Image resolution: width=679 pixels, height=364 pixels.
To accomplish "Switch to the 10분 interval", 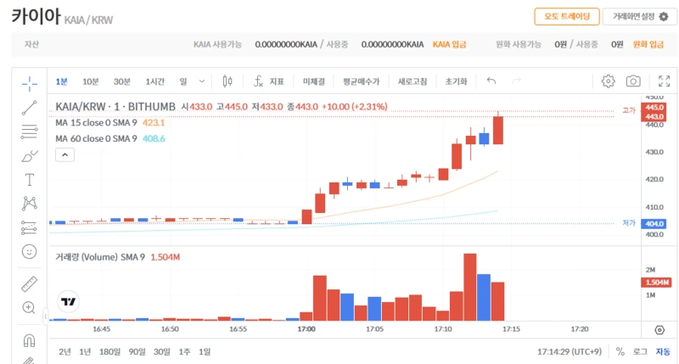I will tap(91, 81).
